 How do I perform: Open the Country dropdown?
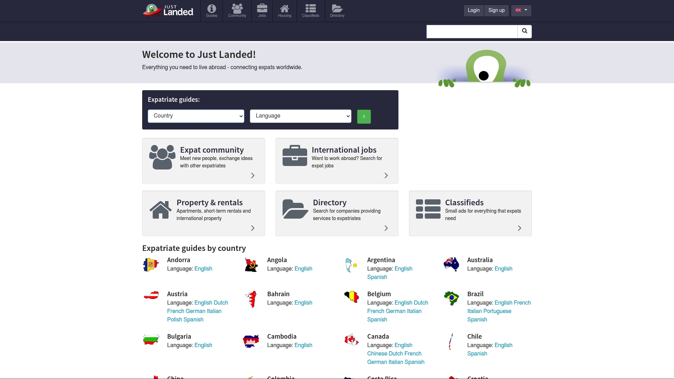pos(196,116)
